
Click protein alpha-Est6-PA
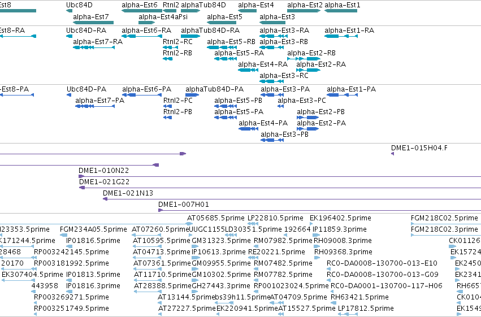point(146,89)
